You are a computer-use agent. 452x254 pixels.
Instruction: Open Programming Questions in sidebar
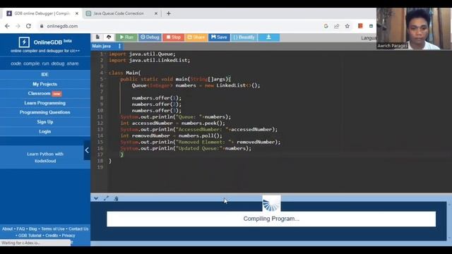click(44, 112)
